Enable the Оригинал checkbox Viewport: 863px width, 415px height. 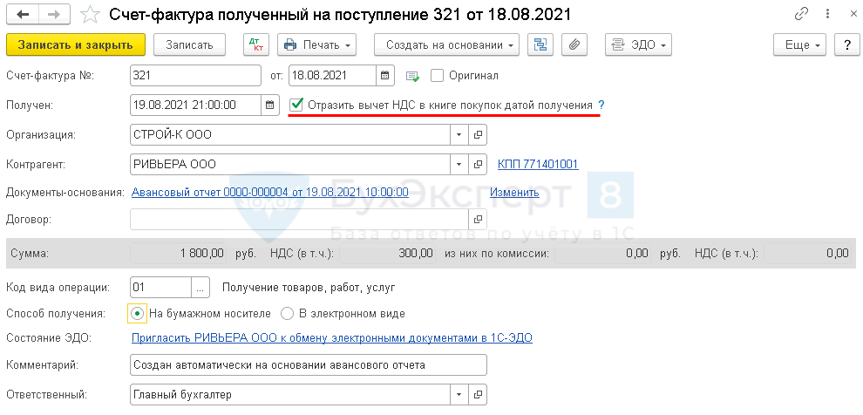coord(438,76)
